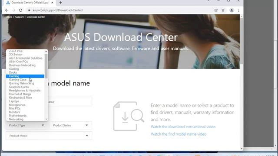Select Cooling in product list

coord(25,69)
